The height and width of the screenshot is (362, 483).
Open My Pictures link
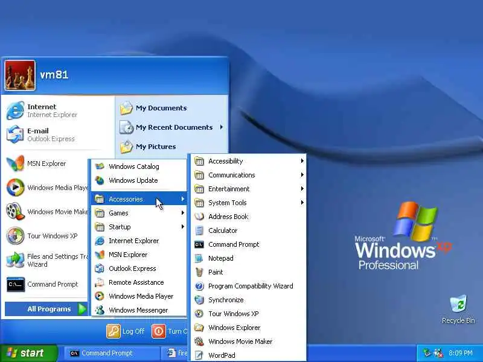148,147
